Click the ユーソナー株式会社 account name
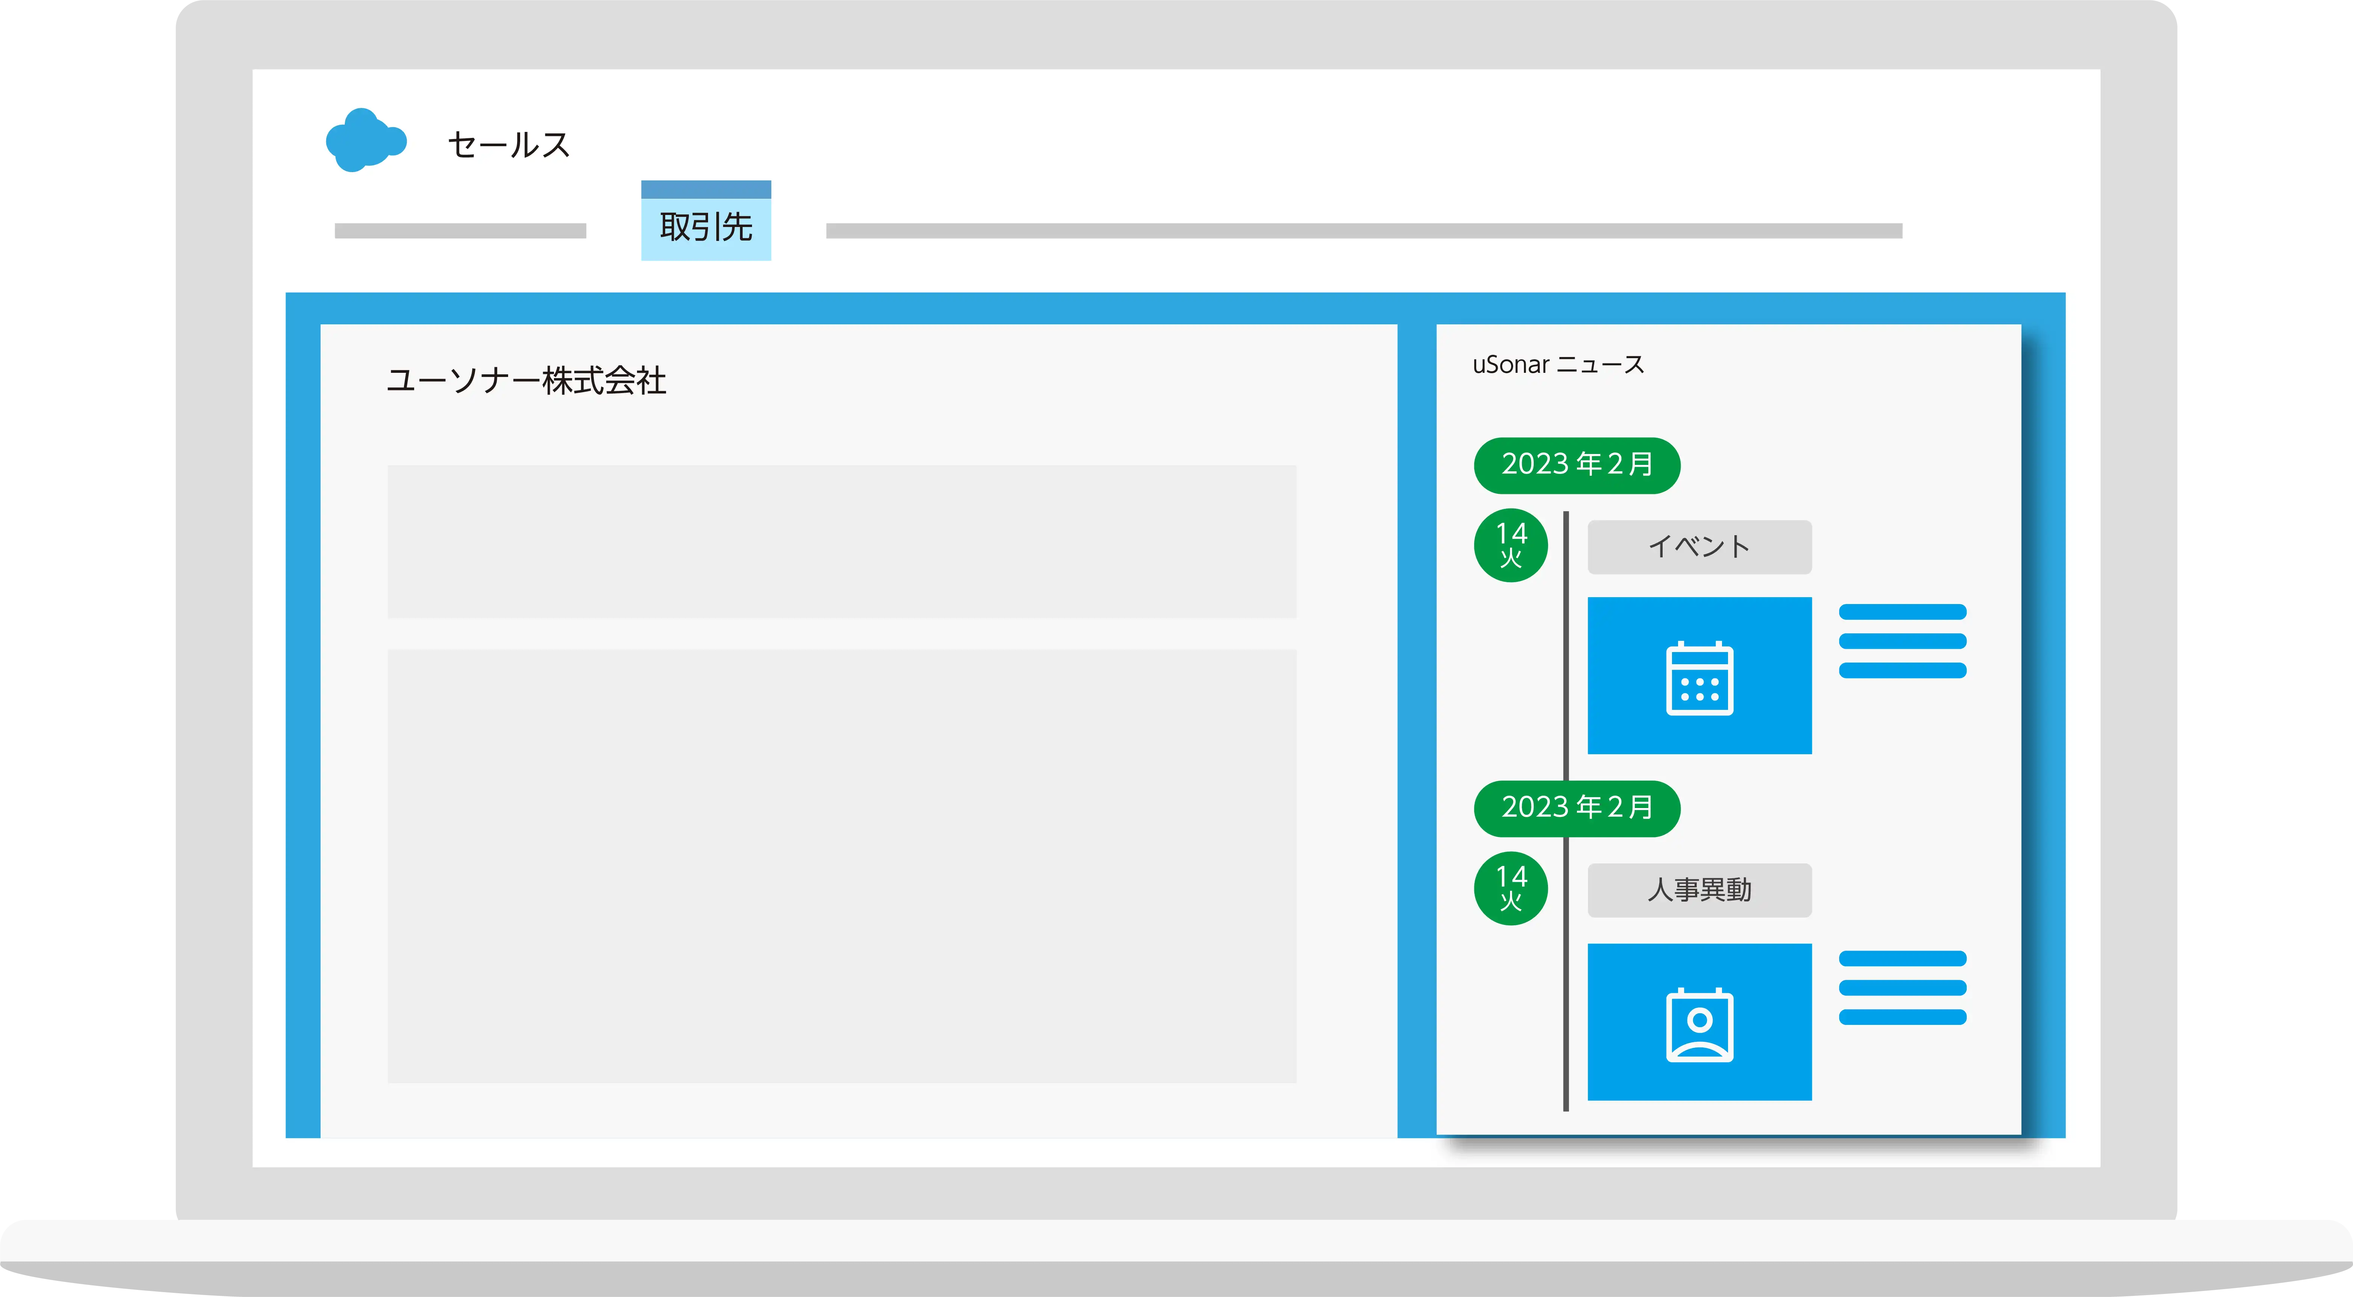The height and width of the screenshot is (1297, 2353). pyautogui.click(x=526, y=380)
